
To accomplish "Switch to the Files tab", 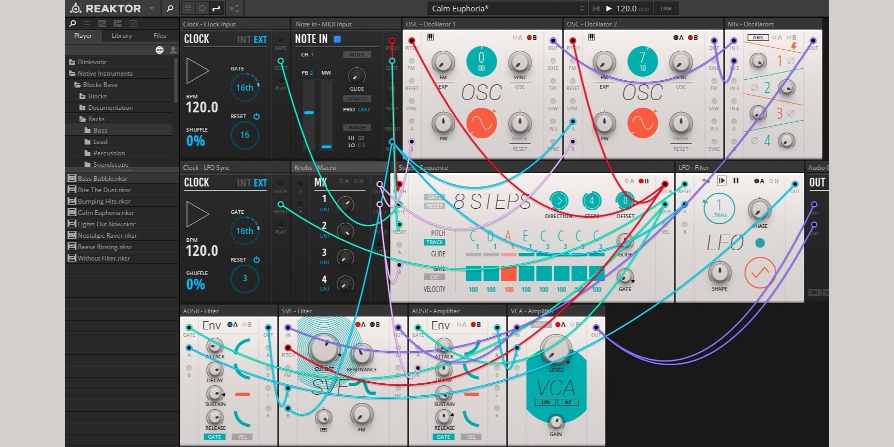I will point(160,36).
